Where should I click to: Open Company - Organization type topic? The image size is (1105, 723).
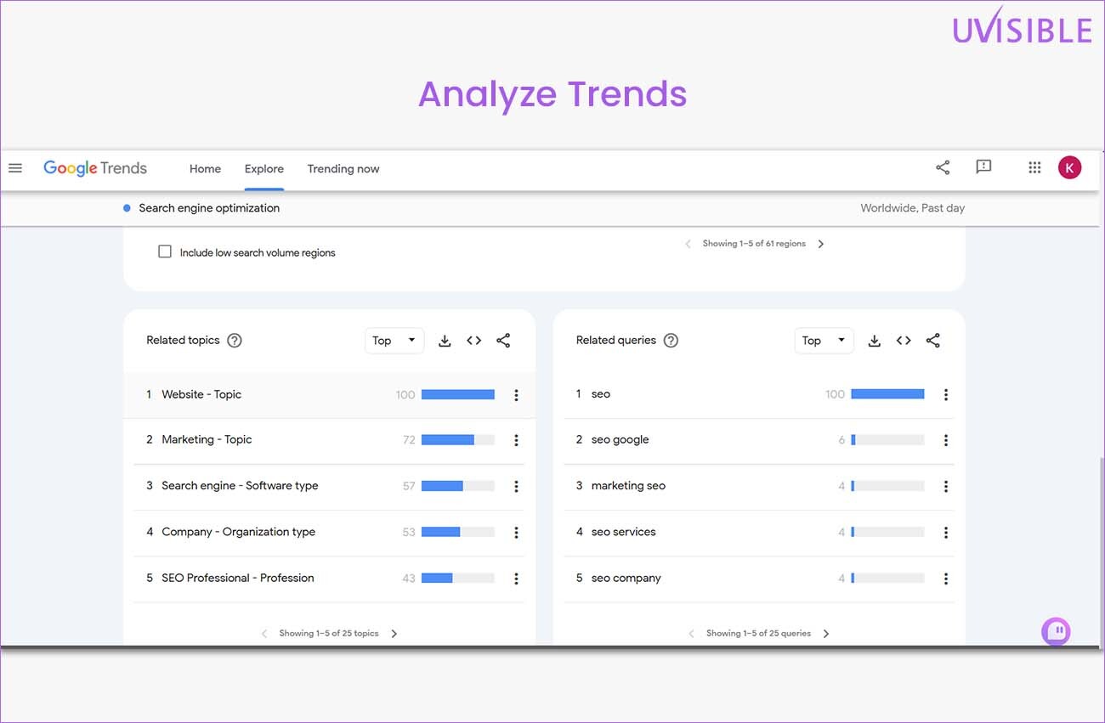[238, 532]
